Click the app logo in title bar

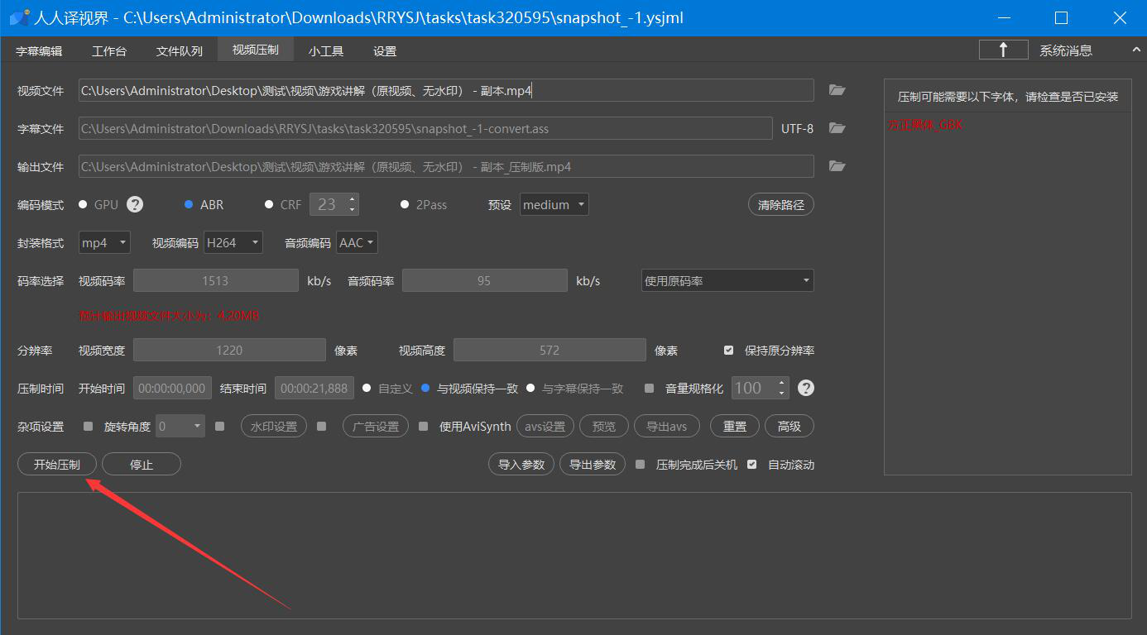coord(19,18)
